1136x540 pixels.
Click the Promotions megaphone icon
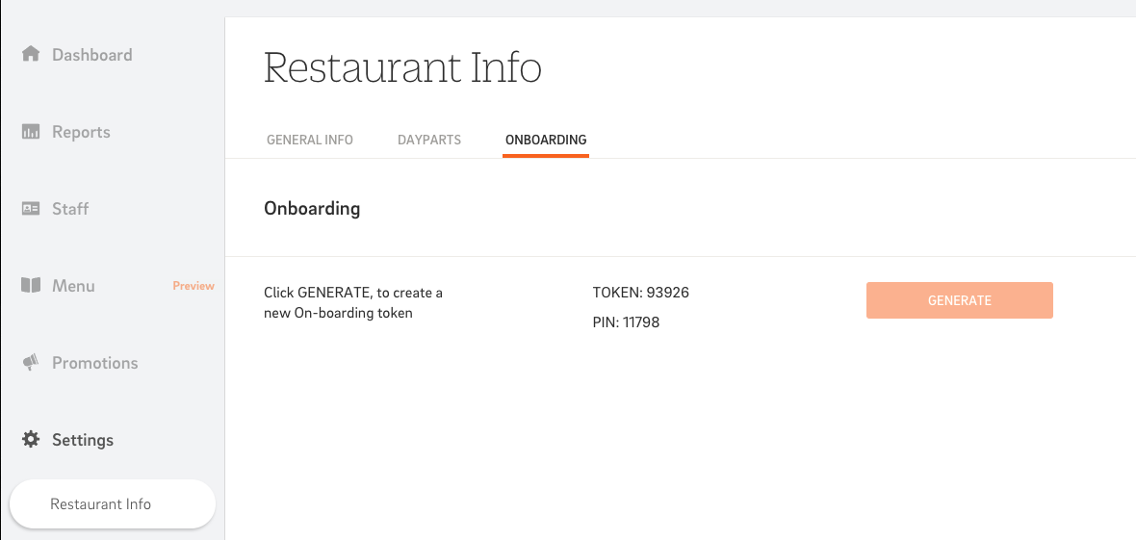(x=31, y=363)
